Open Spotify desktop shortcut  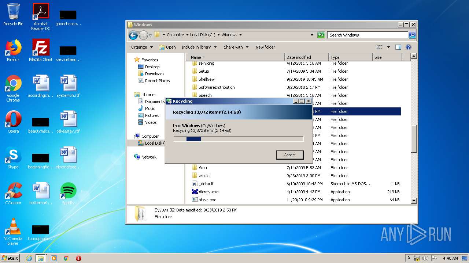[68, 194]
